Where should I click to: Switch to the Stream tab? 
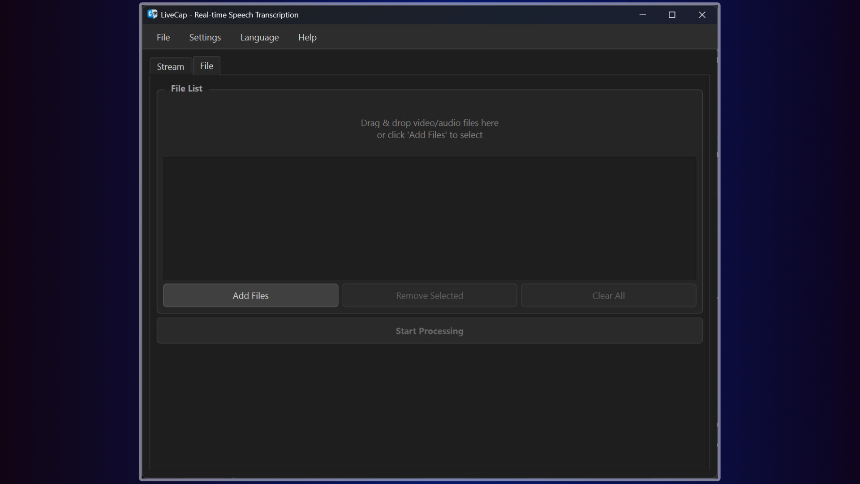pos(170,66)
